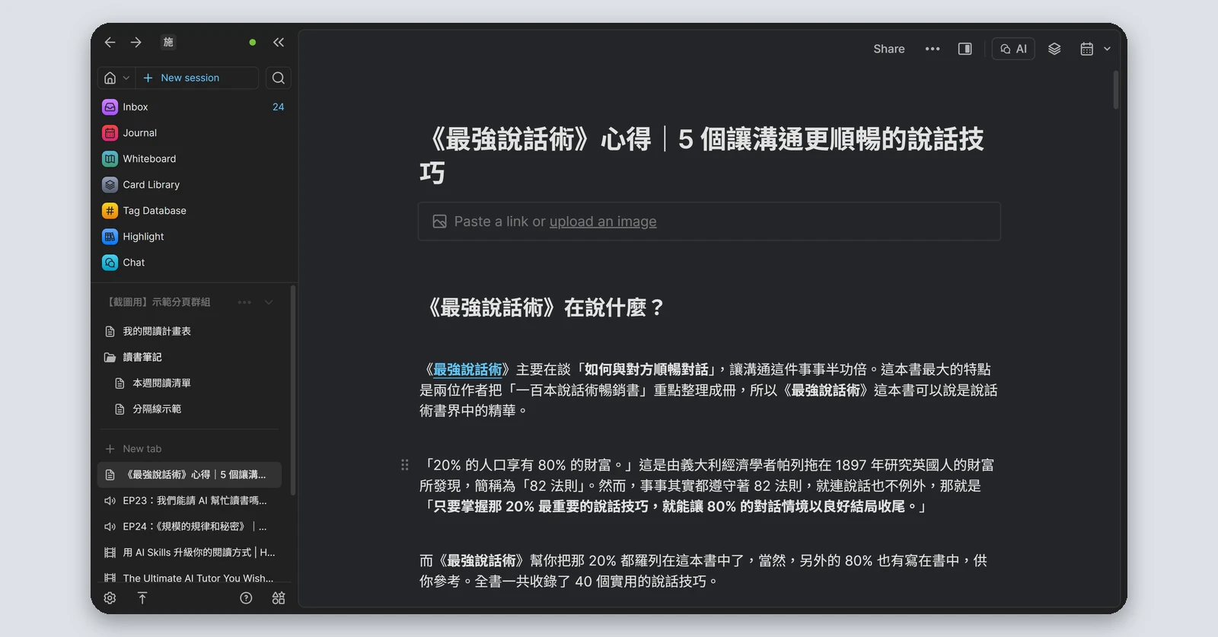Open the more options ellipsis by Share
Image resolution: width=1218 pixels, height=637 pixels.
point(933,49)
